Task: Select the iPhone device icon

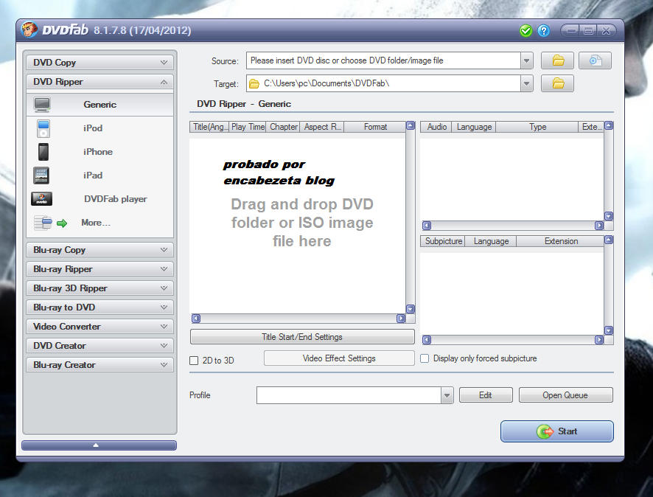Action: tap(43, 152)
